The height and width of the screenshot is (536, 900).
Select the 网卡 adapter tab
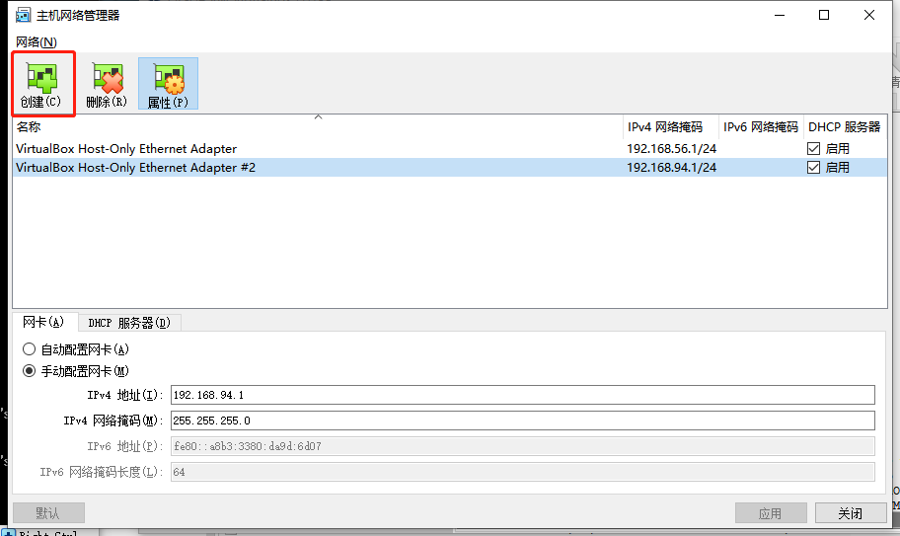click(43, 323)
